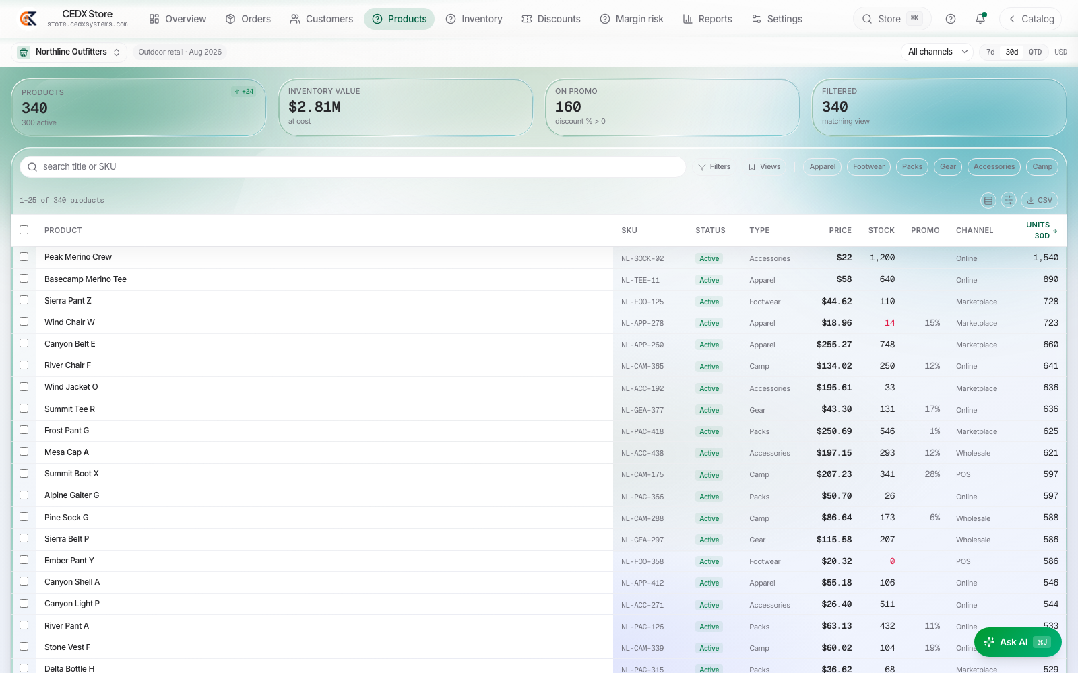Select the Products tab
This screenshot has height=673, width=1078.
click(400, 19)
